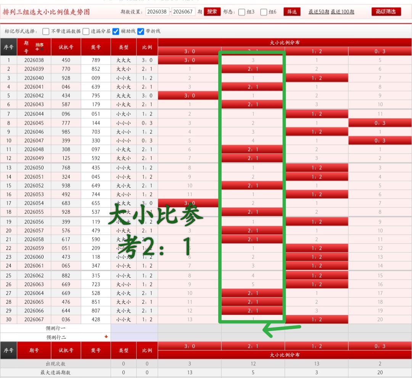This screenshot has width=412, height=378.
Task: Click the 筛选 button
Action: (292, 12)
